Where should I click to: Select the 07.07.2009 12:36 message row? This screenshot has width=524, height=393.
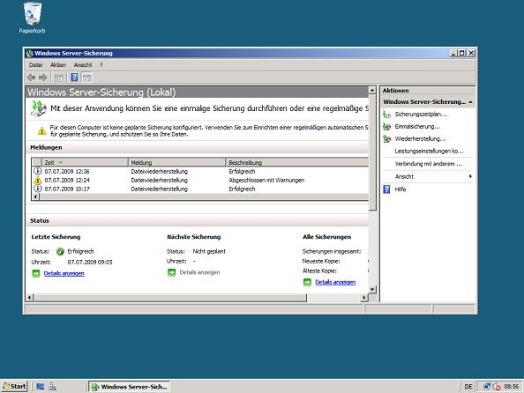(200, 171)
